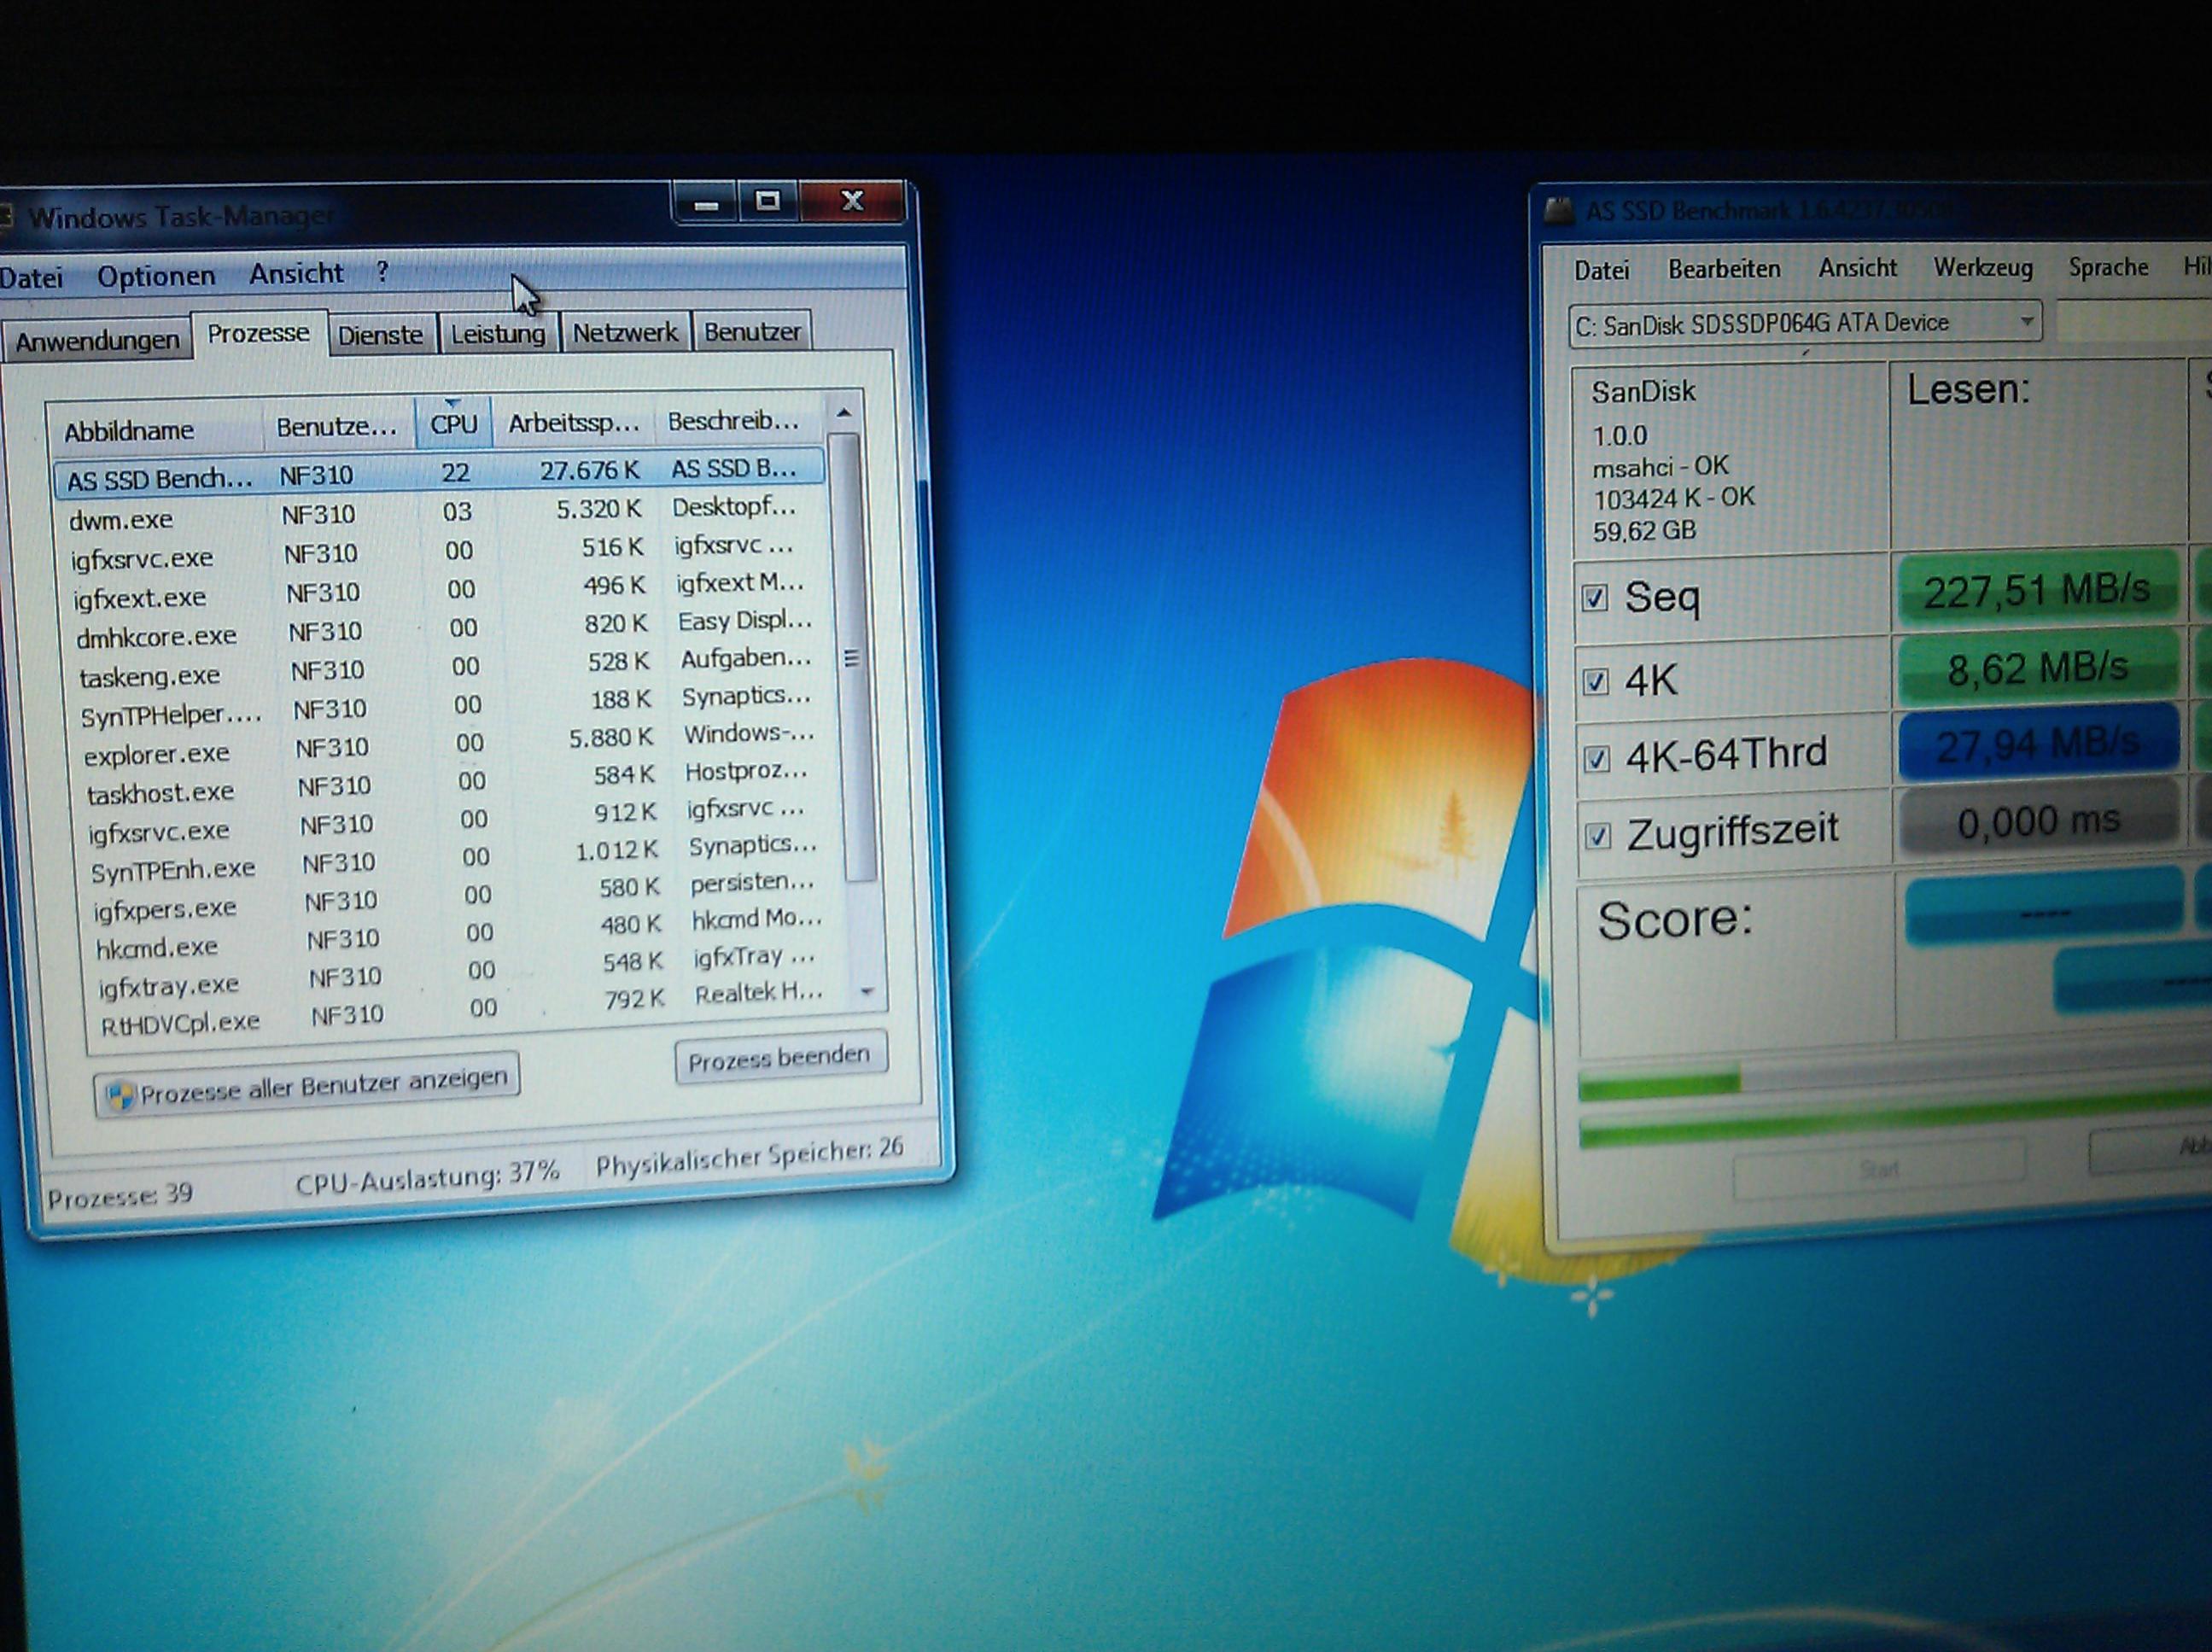Close the Windows Task-Manager window
The height and width of the screenshot is (1652, 2212).
852,200
